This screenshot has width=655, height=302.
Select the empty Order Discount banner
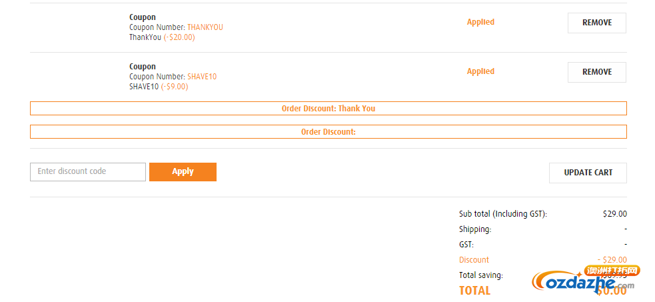(328, 131)
